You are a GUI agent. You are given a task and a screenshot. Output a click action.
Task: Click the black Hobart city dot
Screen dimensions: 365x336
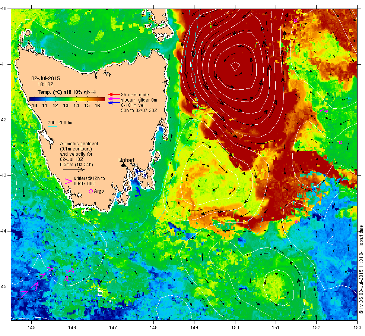[x=123, y=165]
